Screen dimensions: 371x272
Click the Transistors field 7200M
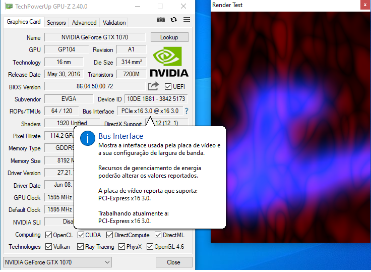click(x=132, y=74)
